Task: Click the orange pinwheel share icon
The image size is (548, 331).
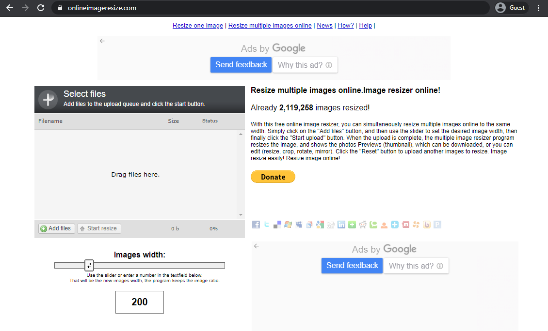Action: pos(416,225)
